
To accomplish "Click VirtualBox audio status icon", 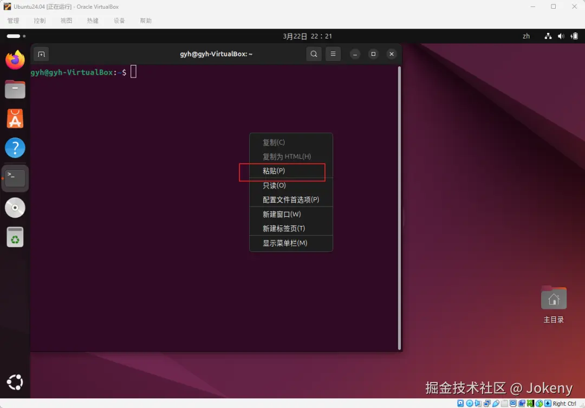I will [478, 404].
